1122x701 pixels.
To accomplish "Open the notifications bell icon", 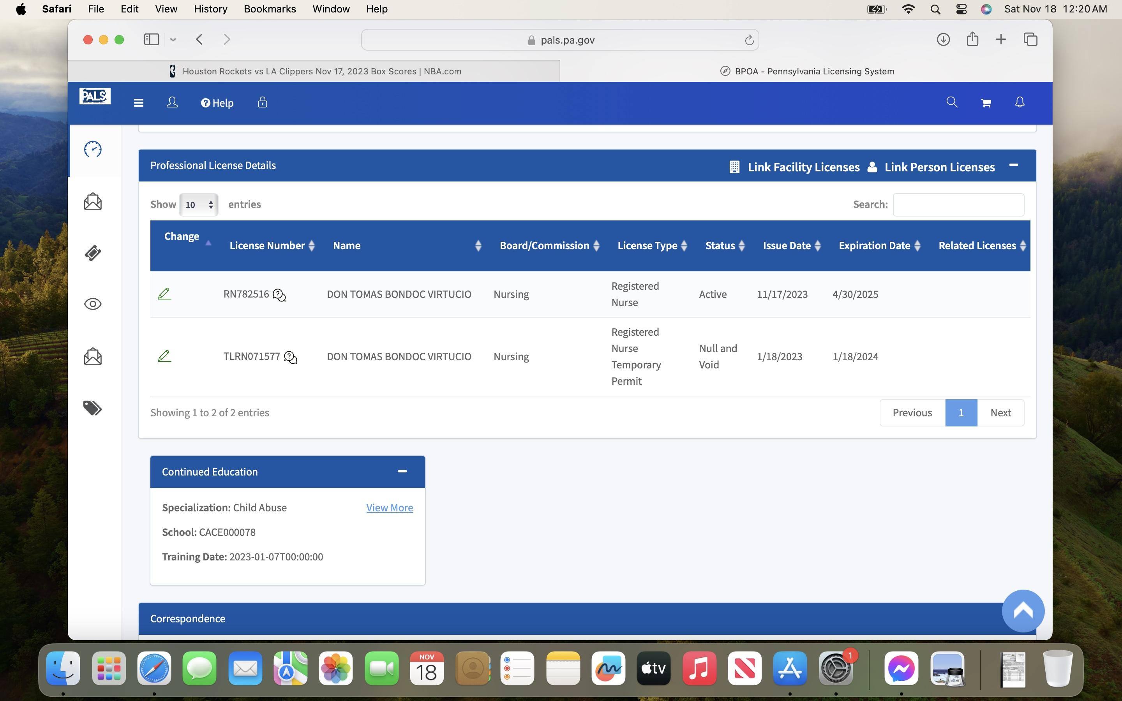I will coord(1020,102).
